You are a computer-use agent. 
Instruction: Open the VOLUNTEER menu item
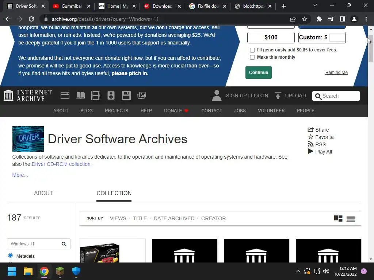click(x=271, y=111)
